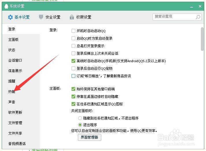Check 启动QQ时为我自动登录

[73, 38]
